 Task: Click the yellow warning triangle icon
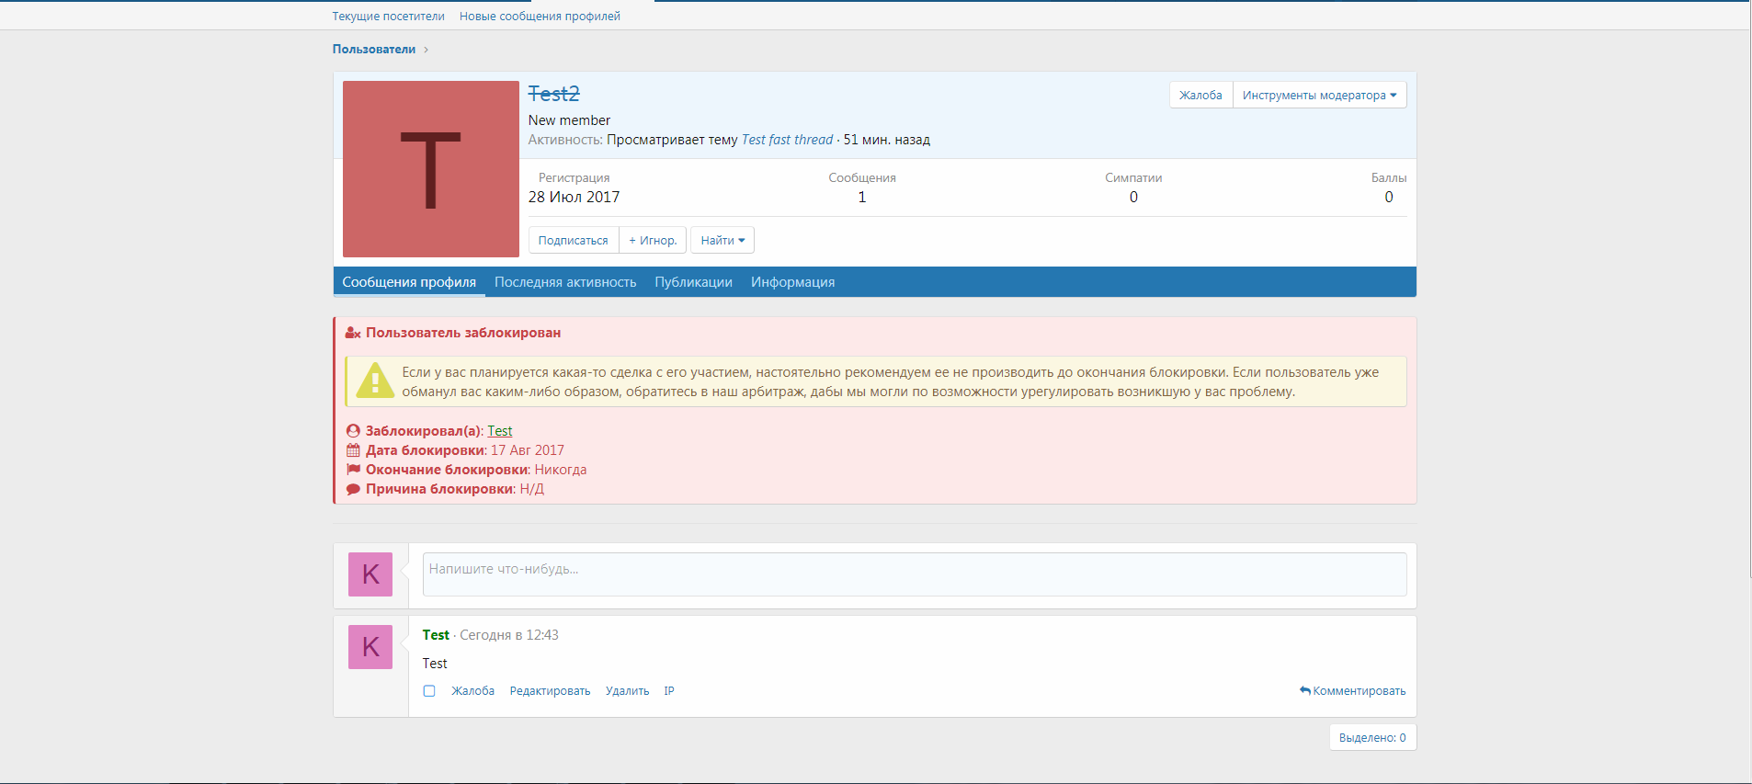pyautogui.click(x=375, y=381)
